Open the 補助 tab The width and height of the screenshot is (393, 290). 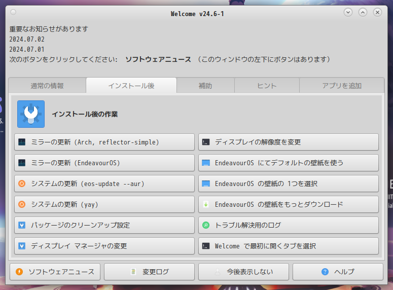(x=205, y=86)
